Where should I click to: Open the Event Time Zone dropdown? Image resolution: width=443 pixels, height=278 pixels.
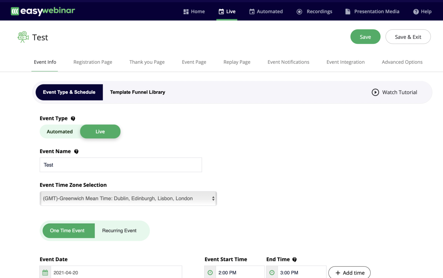tap(128, 198)
